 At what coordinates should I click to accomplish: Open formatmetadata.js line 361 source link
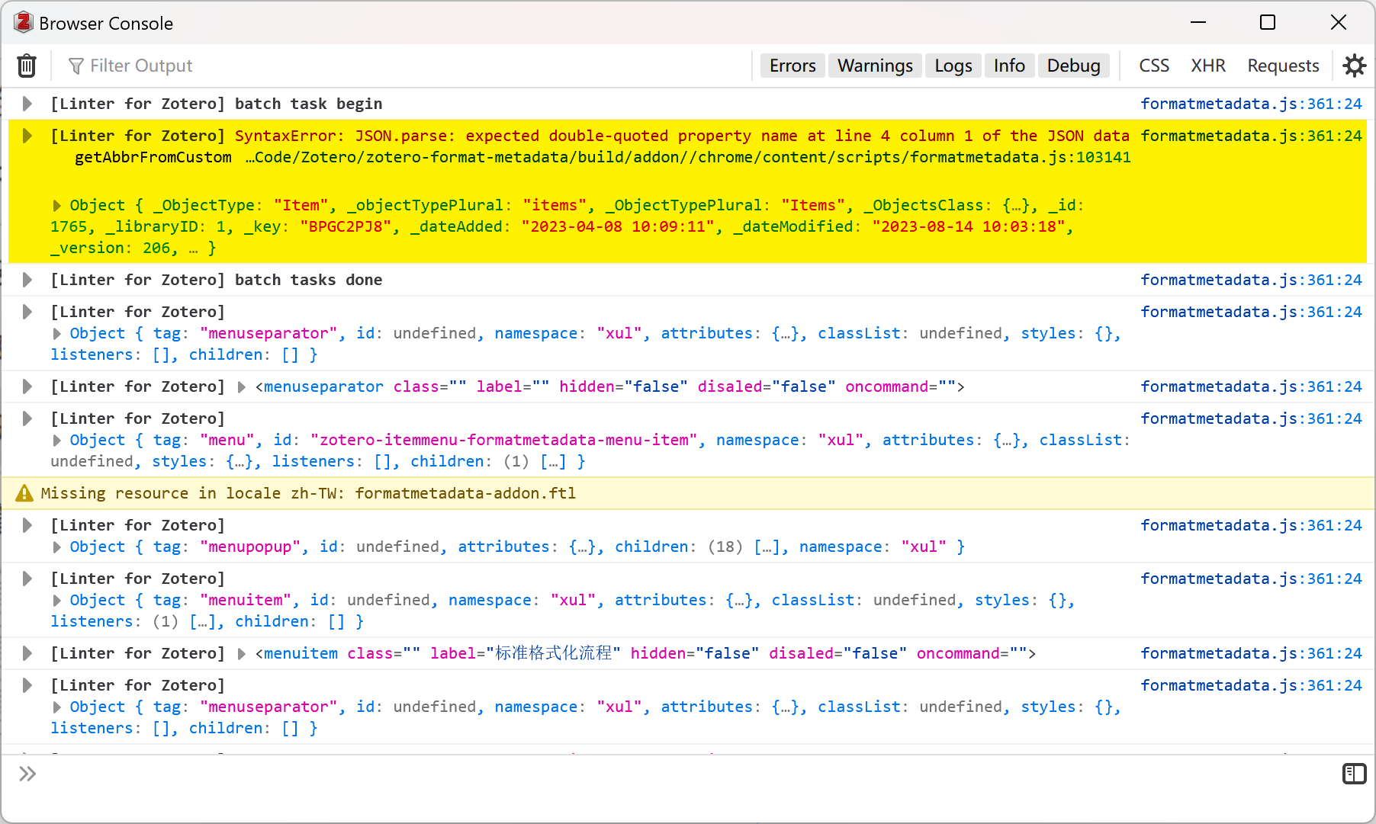[1251, 104]
